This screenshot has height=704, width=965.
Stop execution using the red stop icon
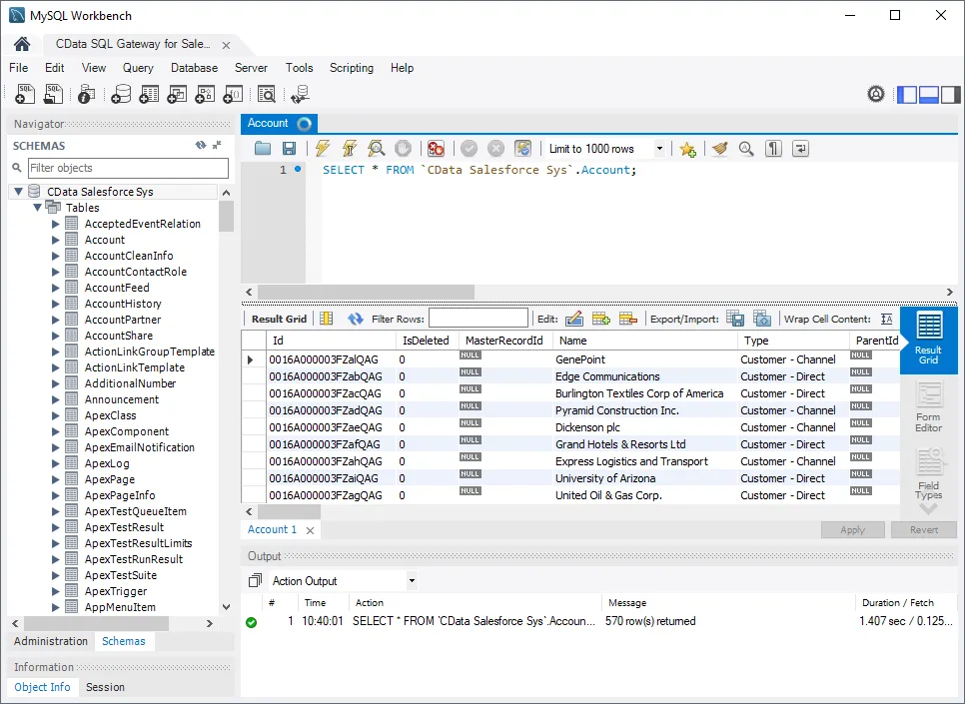pyautogui.click(x=435, y=148)
